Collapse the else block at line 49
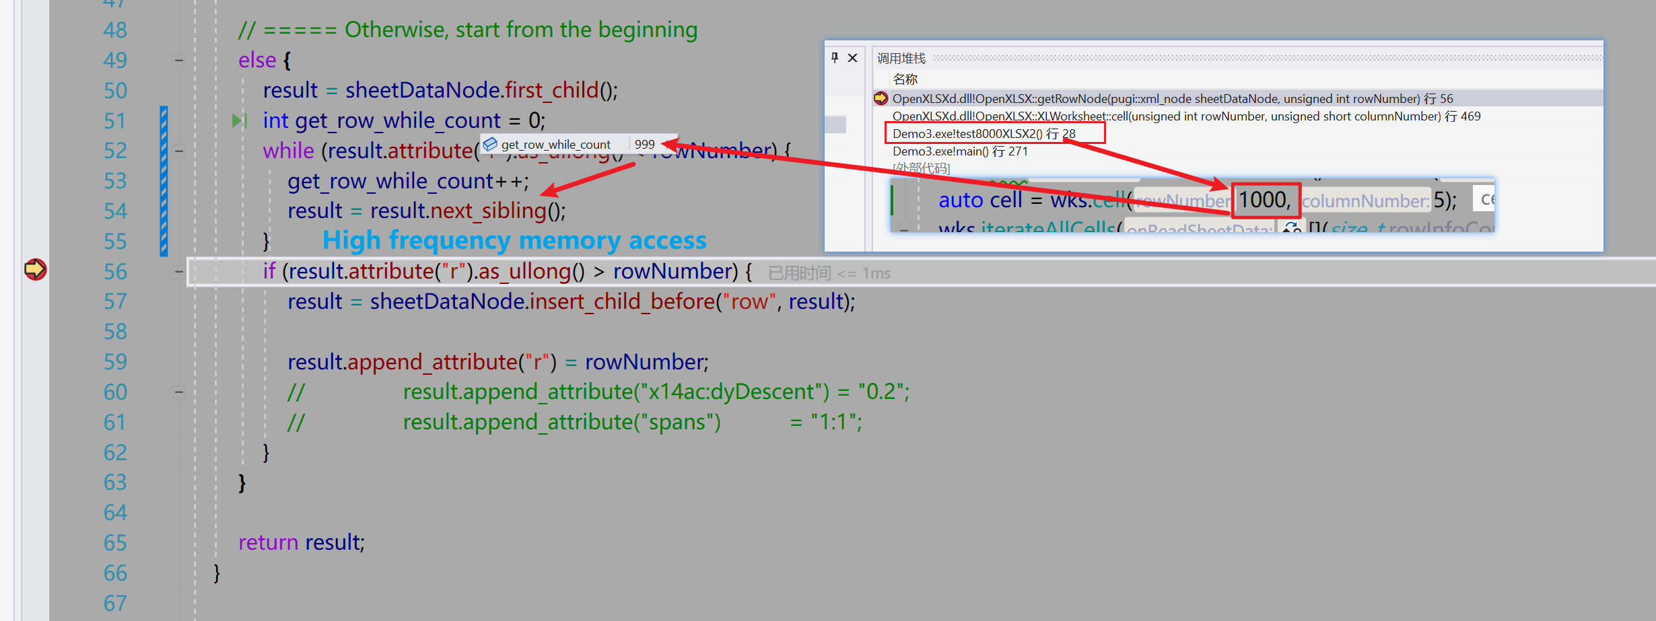The image size is (1656, 621). pyautogui.click(x=179, y=61)
